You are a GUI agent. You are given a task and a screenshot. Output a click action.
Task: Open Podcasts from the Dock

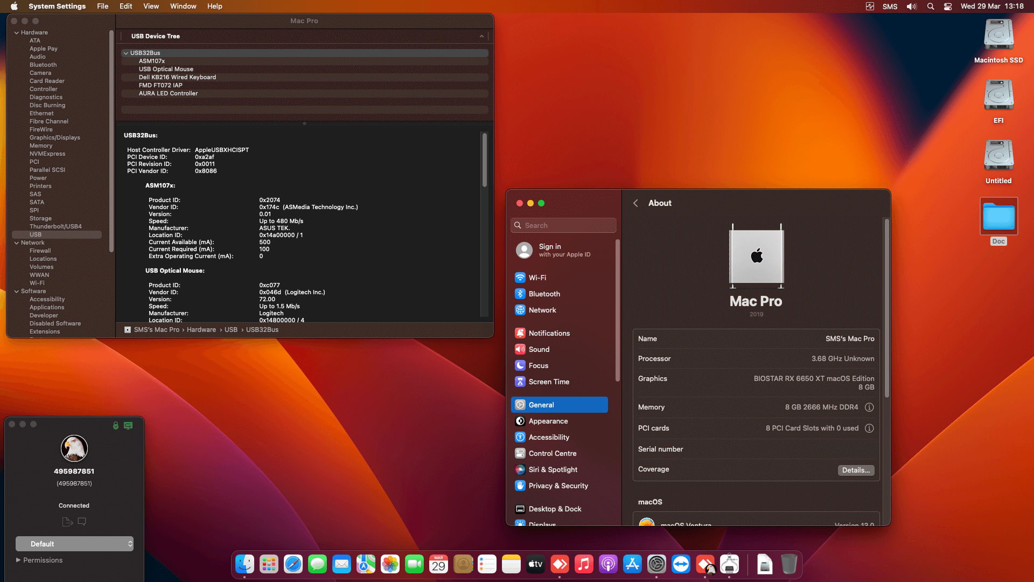click(x=608, y=564)
